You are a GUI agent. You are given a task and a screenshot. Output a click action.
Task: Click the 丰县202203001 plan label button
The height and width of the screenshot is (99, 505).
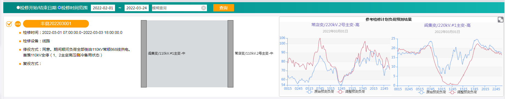click(56, 24)
